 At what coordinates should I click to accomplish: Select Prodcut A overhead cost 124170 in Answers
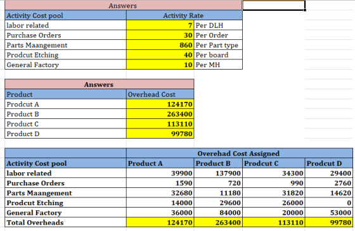pyautogui.click(x=160, y=104)
